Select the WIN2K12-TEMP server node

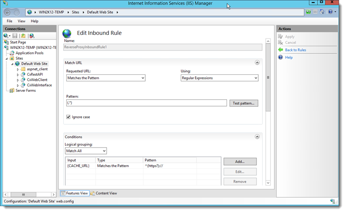[x=33, y=47]
